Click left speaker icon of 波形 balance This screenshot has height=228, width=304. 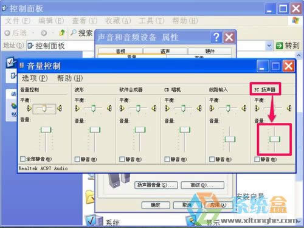tap(77, 108)
